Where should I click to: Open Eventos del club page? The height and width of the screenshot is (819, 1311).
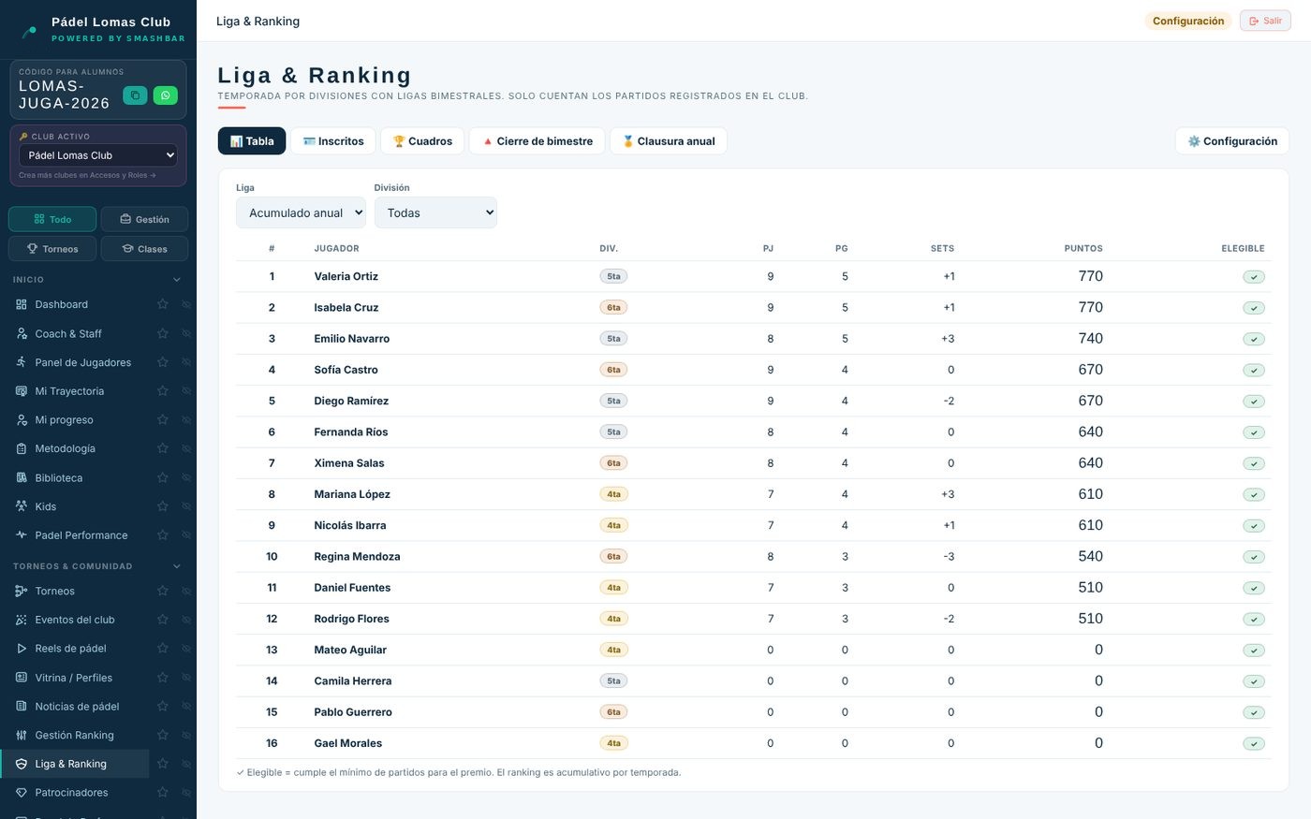coord(75,620)
